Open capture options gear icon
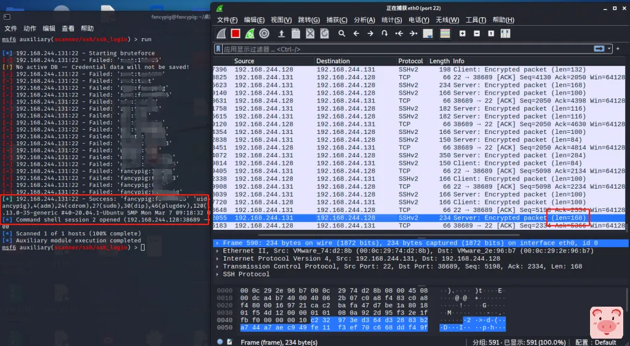The height and width of the screenshot is (346, 630). point(265,34)
